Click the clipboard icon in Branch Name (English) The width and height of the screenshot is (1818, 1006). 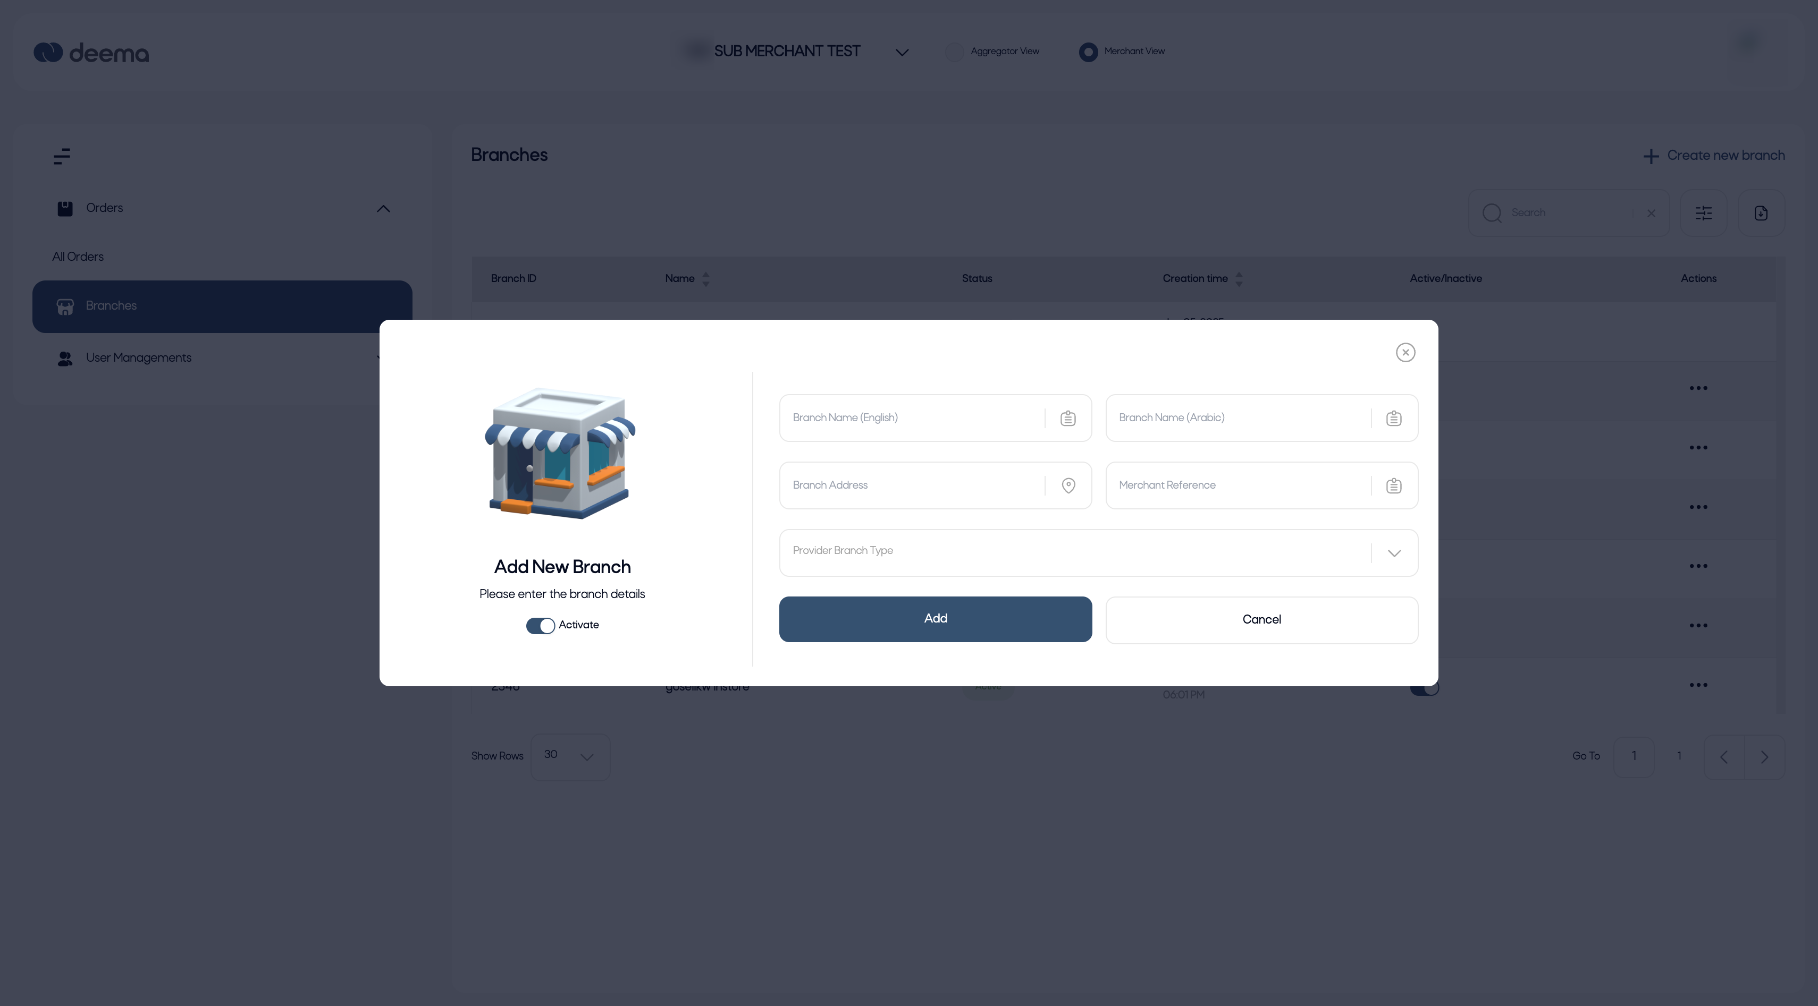(x=1068, y=418)
